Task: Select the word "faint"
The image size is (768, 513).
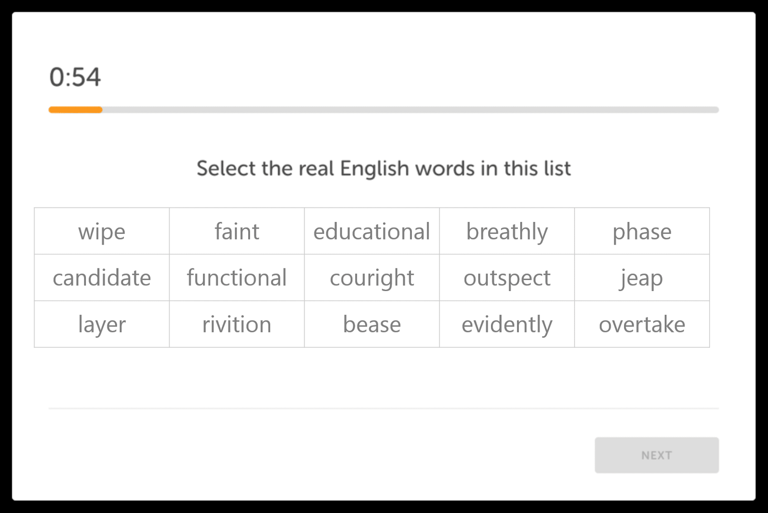Action: 237,231
